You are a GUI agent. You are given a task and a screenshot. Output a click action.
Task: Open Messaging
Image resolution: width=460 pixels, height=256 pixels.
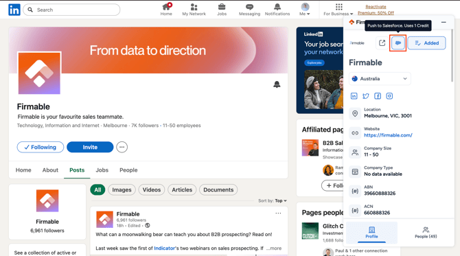(249, 10)
